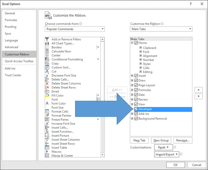
Task: Click the New Tab button
Action: point(139,140)
